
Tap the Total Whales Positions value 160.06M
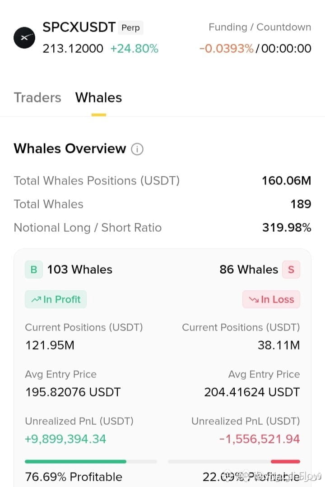pyautogui.click(x=287, y=180)
